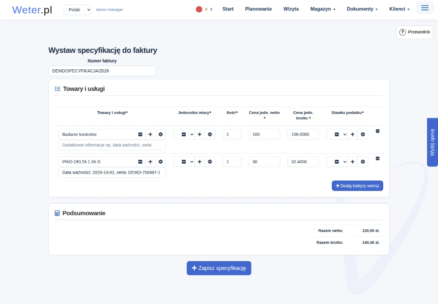438x304 pixels.
Task: Expand the Magazyn menu
Action: point(323,9)
